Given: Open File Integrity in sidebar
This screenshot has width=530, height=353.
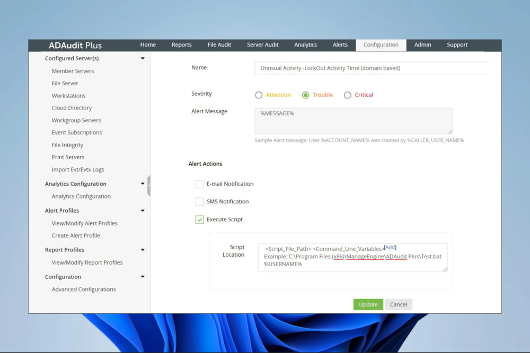Looking at the screenshot, I should (x=67, y=145).
